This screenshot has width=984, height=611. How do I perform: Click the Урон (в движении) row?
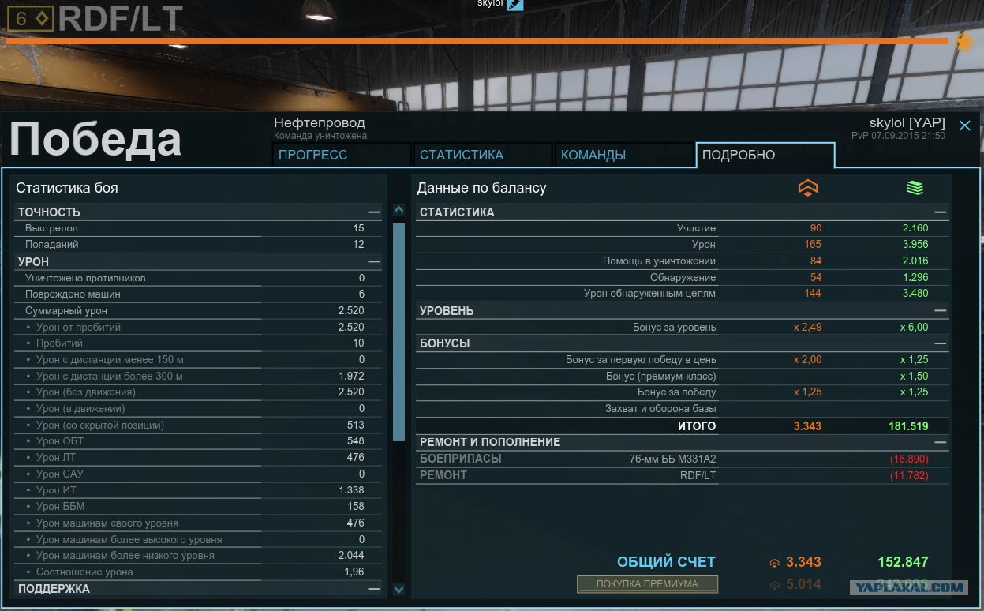tap(198, 408)
